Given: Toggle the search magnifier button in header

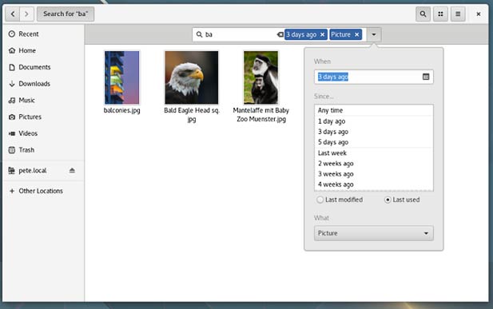Looking at the screenshot, I should pos(423,14).
